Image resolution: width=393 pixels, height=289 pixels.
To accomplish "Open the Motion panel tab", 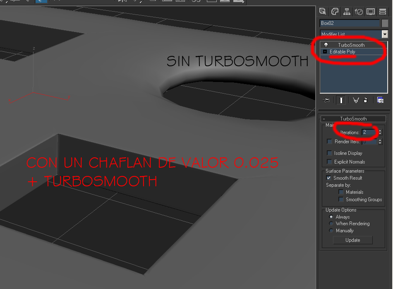I will pos(359,12).
